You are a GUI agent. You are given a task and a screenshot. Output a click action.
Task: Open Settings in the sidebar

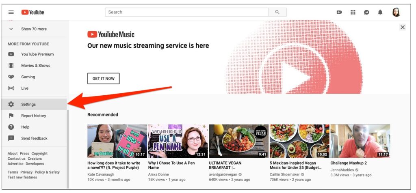coord(34,104)
